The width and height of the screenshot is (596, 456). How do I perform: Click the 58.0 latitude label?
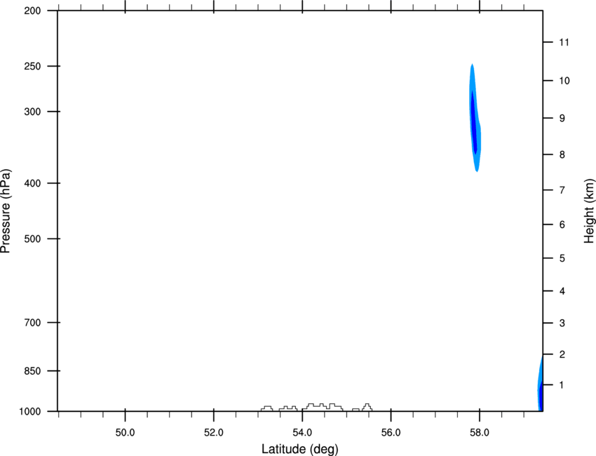click(x=480, y=433)
